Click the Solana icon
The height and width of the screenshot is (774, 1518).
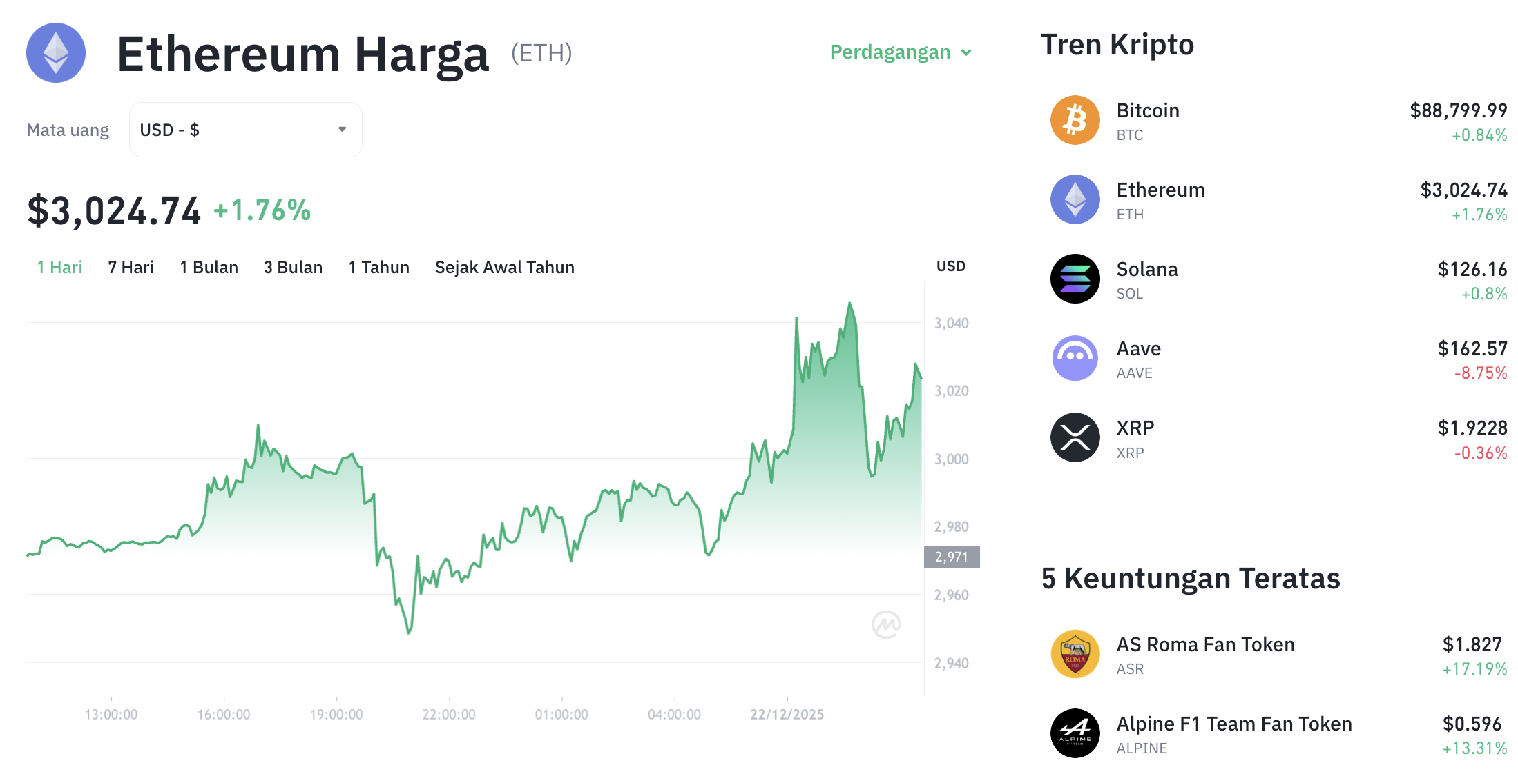tap(1075, 279)
